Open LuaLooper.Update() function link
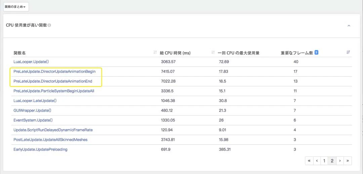This screenshot has height=174, width=363. coord(31,62)
